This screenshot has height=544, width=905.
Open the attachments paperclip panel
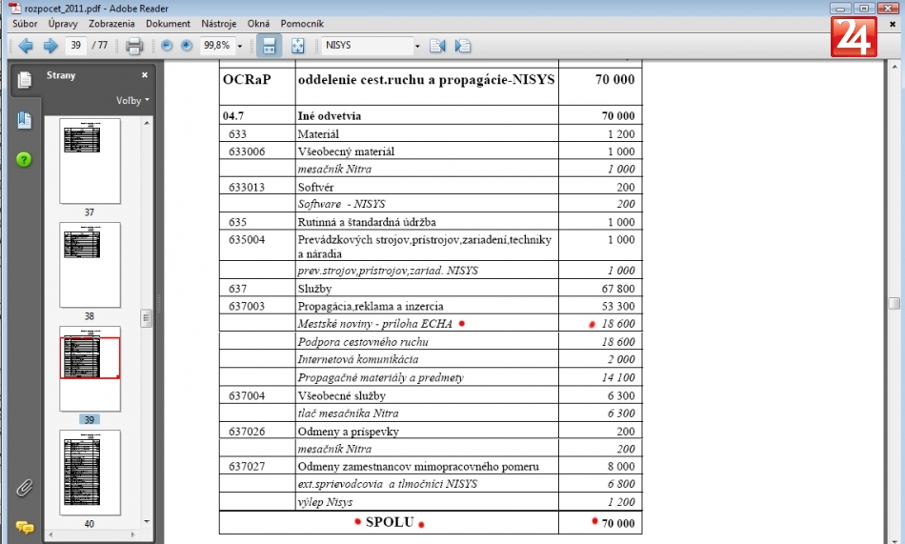[x=25, y=489]
